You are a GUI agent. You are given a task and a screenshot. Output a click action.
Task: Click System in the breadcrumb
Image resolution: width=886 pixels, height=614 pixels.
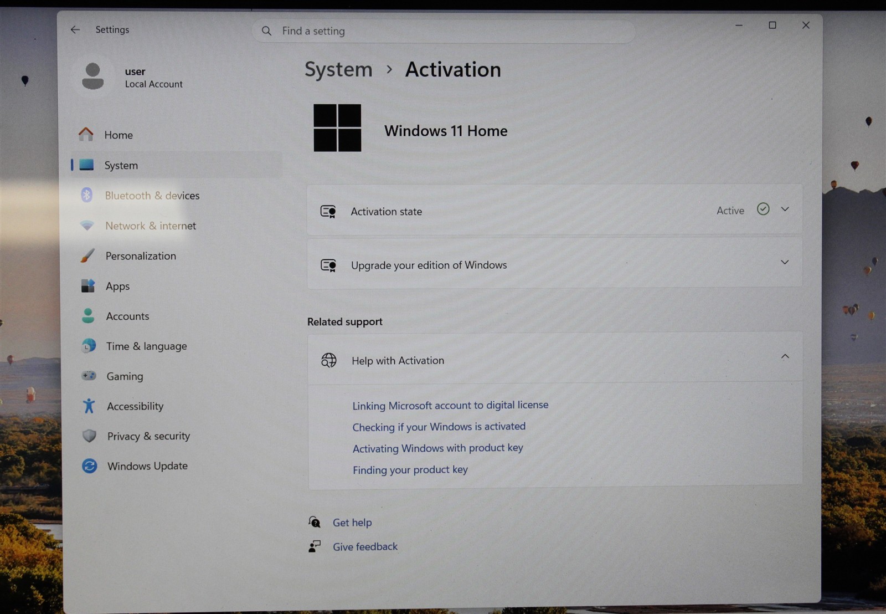(x=338, y=69)
